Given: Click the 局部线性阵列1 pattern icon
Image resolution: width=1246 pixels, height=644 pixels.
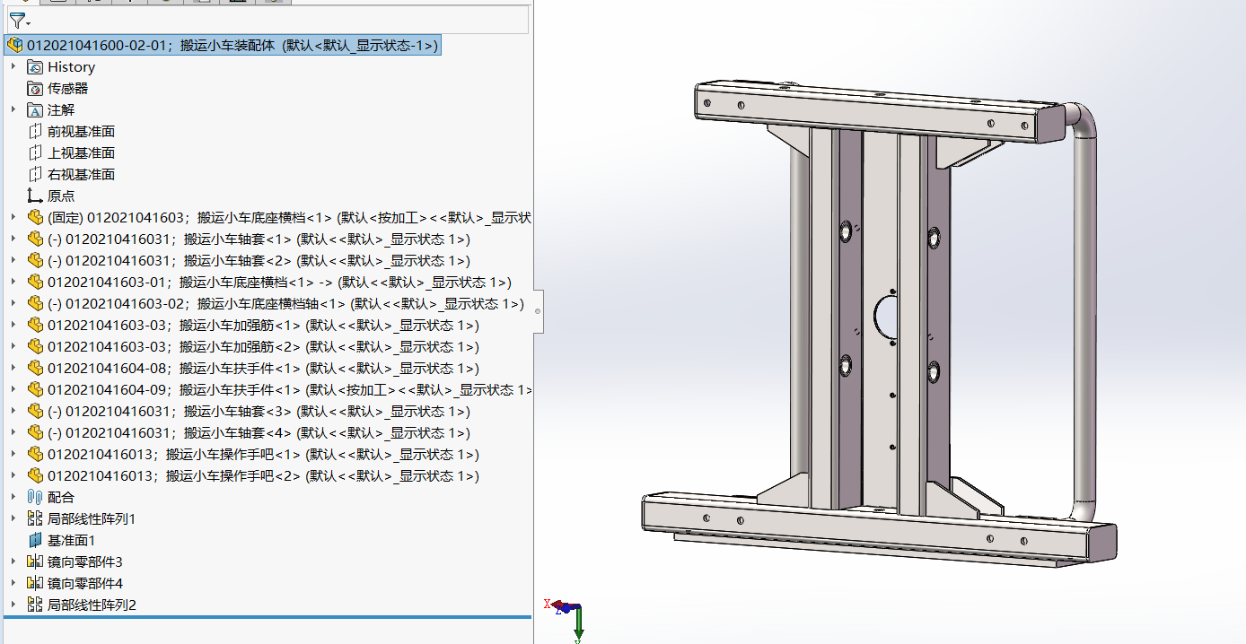Looking at the screenshot, I should 35,519.
